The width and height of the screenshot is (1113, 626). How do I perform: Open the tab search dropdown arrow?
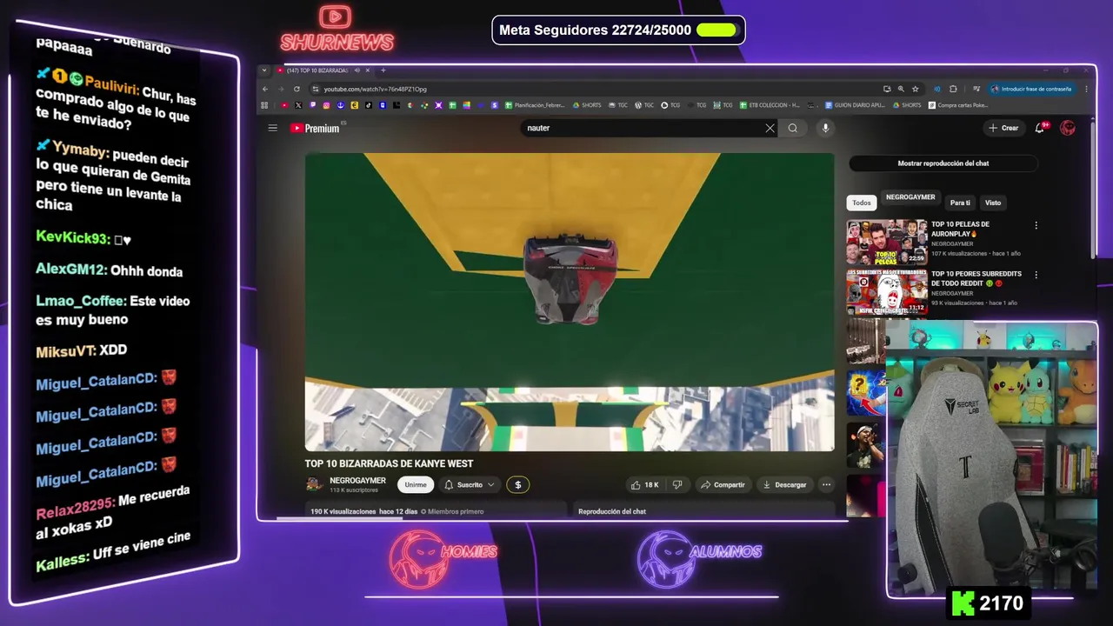pyautogui.click(x=264, y=70)
